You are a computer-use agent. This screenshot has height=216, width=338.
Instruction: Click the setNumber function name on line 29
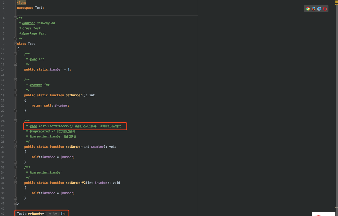74,147
